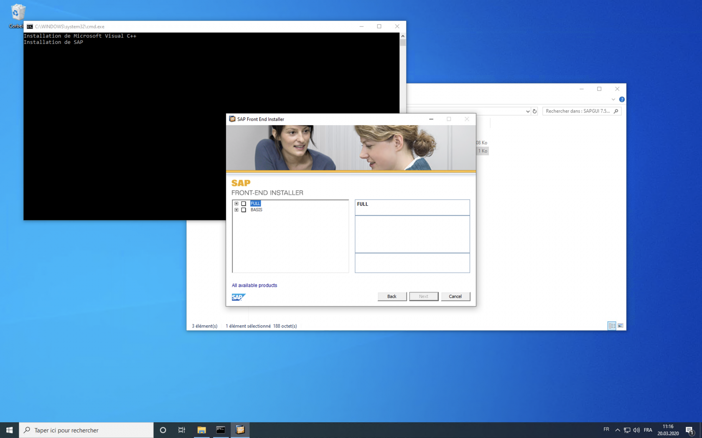This screenshot has height=438, width=702.
Task: Open Task View on taskbar
Action: [182, 430]
